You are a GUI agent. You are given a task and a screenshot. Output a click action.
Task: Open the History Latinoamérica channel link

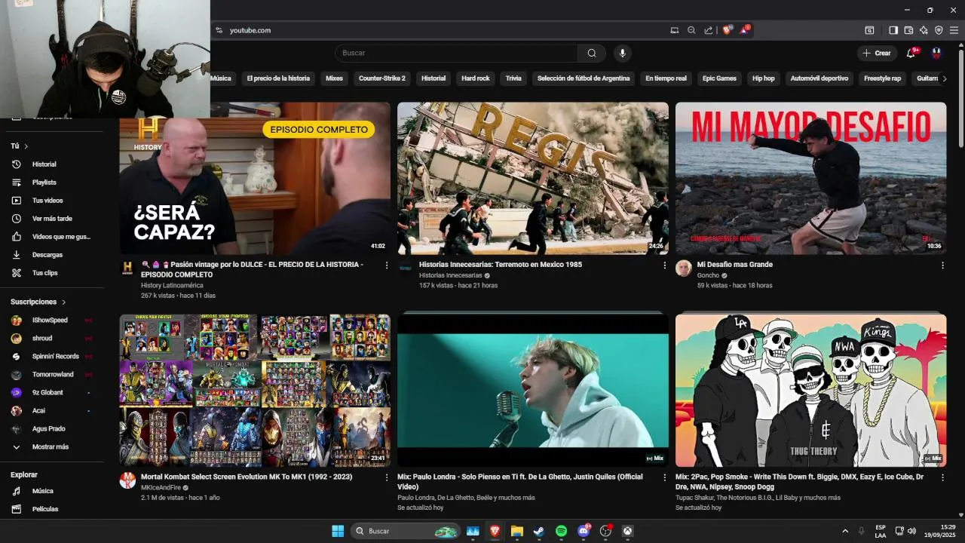tap(172, 286)
